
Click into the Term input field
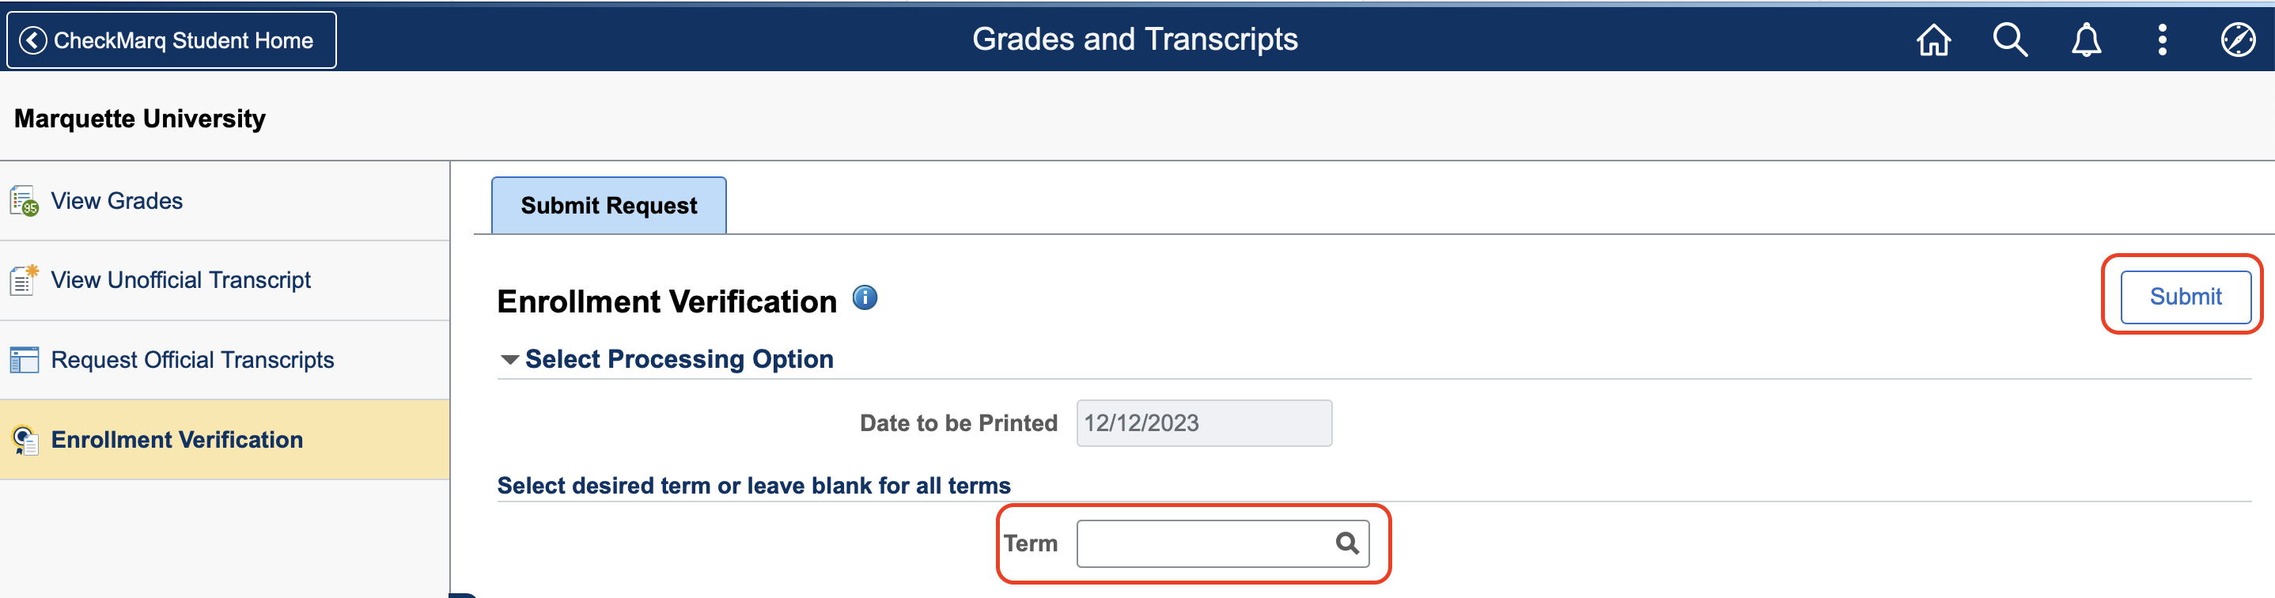pyautogui.click(x=1205, y=543)
